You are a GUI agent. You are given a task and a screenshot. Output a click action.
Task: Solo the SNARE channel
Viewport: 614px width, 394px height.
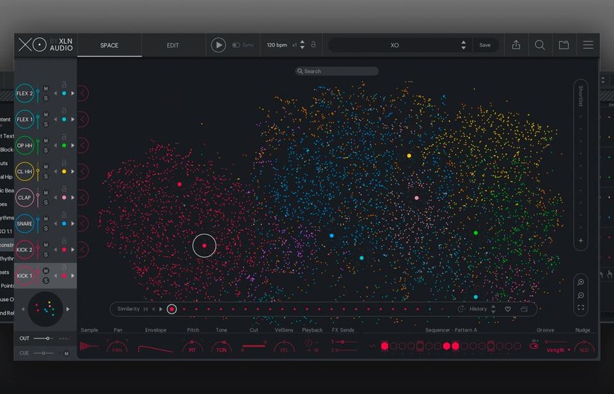(46, 228)
